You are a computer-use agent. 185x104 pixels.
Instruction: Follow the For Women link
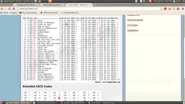coord(132,25)
